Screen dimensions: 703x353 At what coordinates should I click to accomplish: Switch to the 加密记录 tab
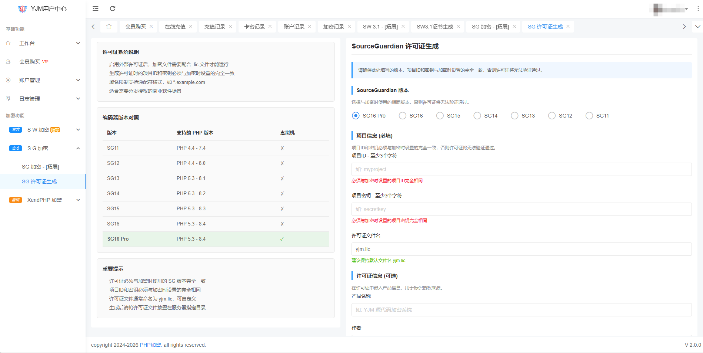(333, 27)
